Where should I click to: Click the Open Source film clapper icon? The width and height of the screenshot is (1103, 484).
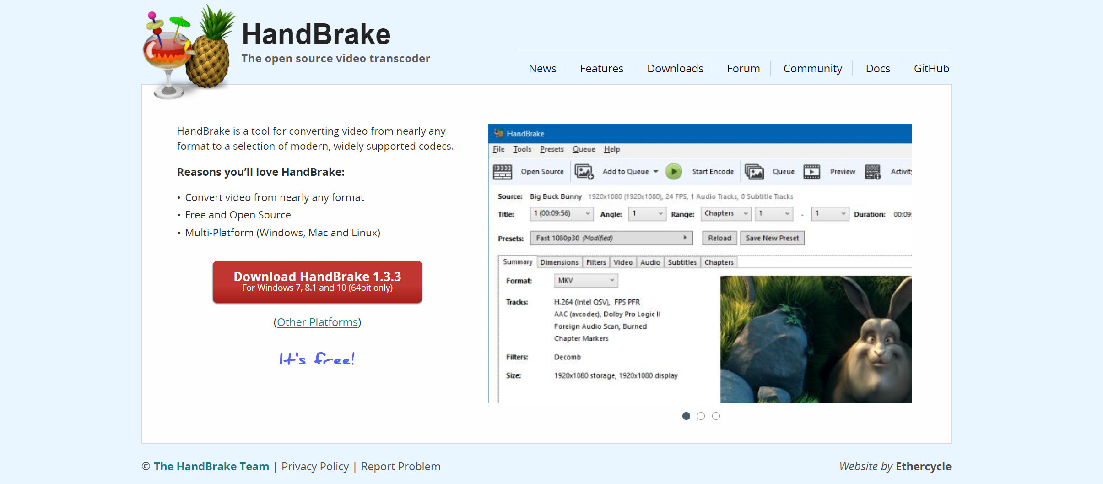click(x=502, y=172)
